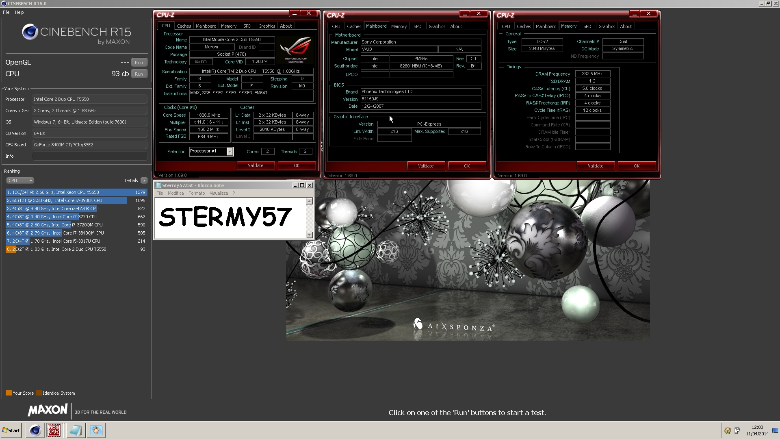Viewport: 780px width, 439px height.
Task: Select the Xeon X5650 ranking row
Action: click(x=76, y=192)
